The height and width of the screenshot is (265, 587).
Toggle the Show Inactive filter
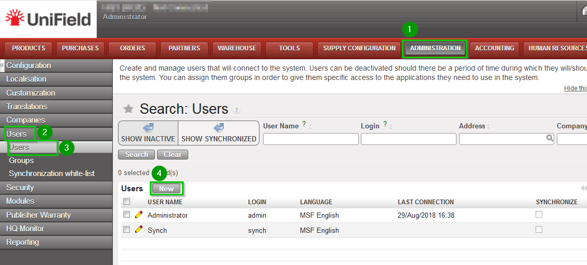point(148,133)
